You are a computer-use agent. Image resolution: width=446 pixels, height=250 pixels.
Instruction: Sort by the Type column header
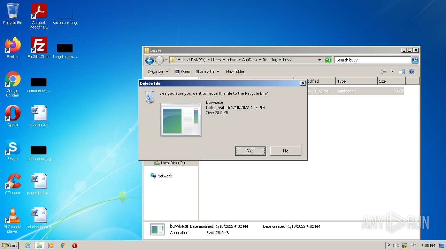(356, 81)
